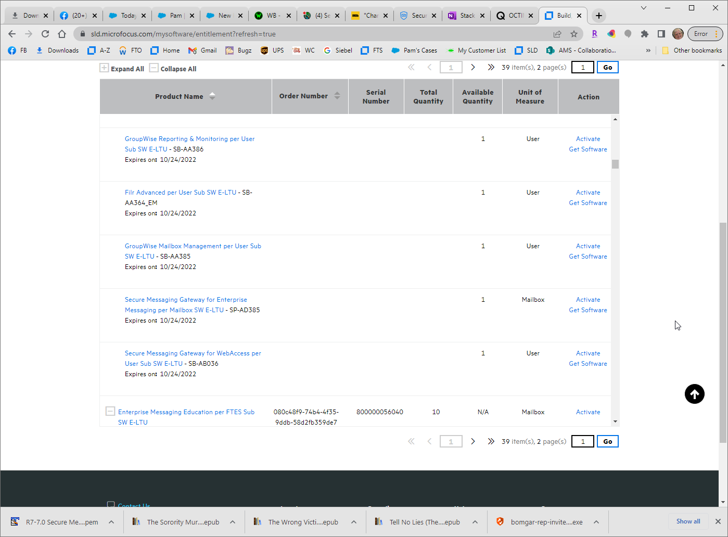The height and width of the screenshot is (537, 728).
Task: Click the scroll-to-top arrow button
Action: [x=694, y=394]
